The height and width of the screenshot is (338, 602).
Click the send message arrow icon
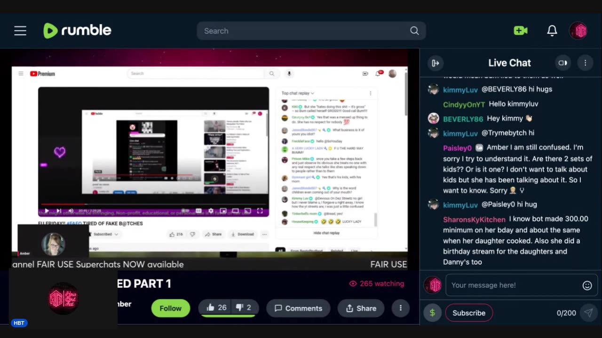tap(588, 313)
